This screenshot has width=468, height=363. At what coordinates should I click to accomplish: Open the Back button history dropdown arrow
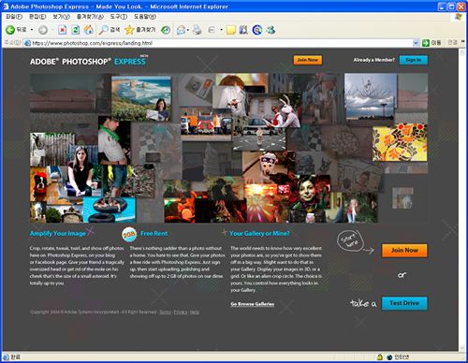click(32, 30)
